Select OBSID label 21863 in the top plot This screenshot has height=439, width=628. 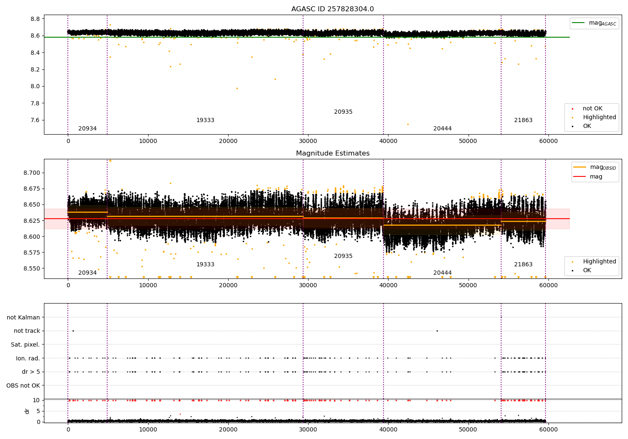coord(523,120)
